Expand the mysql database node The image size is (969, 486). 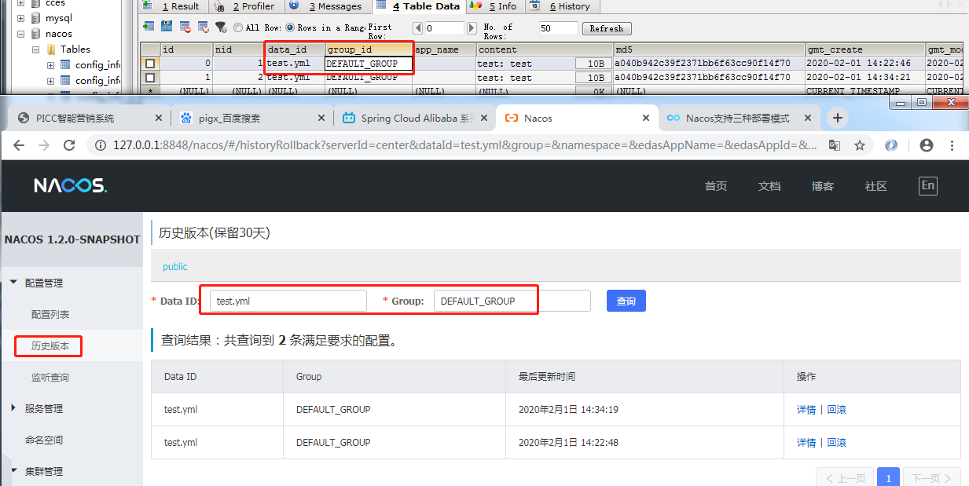[x=20, y=18]
